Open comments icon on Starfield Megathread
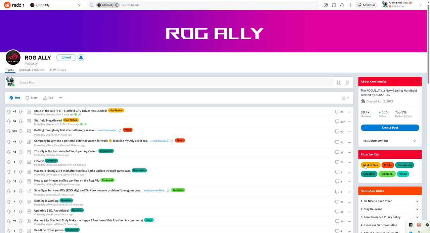The width and height of the screenshot is (430, 233). (337, 122)
